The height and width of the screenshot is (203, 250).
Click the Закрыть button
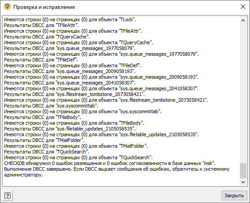[x=234, y=195]
